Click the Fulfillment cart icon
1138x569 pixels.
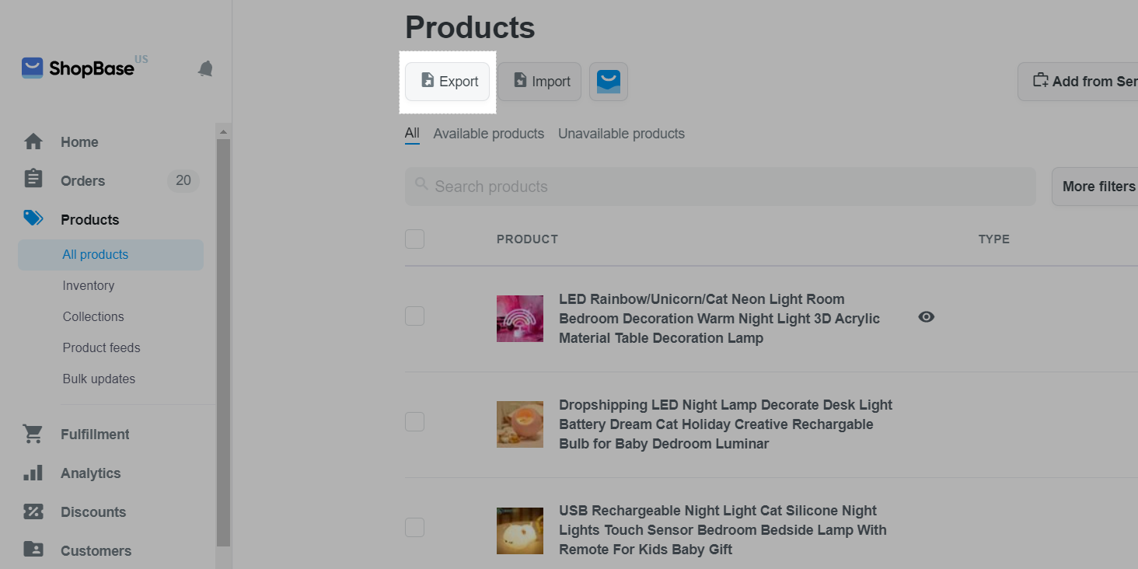[33, 435]
